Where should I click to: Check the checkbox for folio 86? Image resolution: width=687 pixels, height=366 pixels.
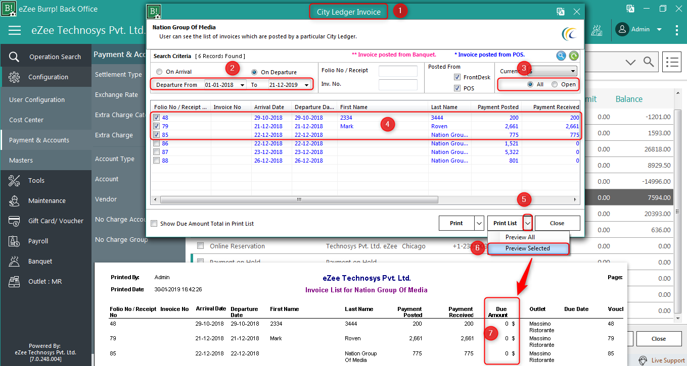[157, 143]
